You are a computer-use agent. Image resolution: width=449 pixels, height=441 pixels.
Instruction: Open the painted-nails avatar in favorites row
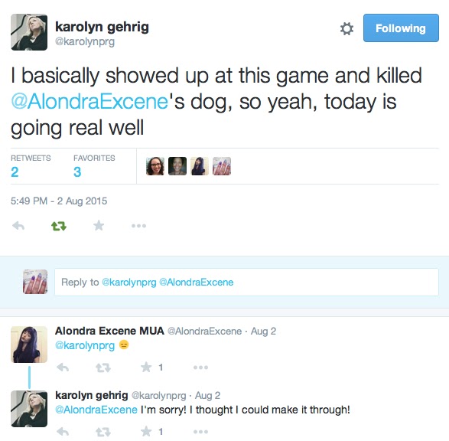pos(222,166)
